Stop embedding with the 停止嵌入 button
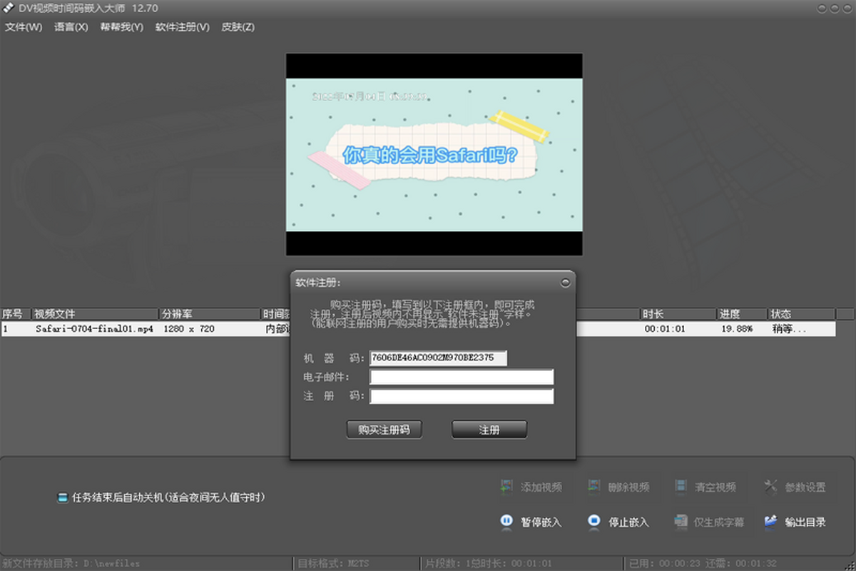 pos(618,522)
